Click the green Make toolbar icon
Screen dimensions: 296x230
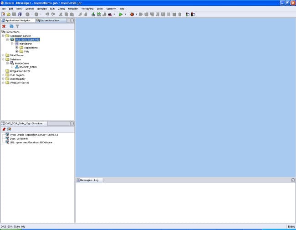pos(93,15)
